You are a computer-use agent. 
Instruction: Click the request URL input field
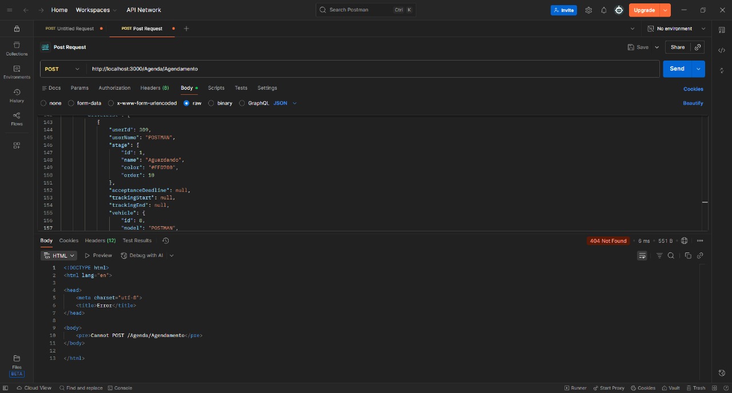[x=372, y=69]
